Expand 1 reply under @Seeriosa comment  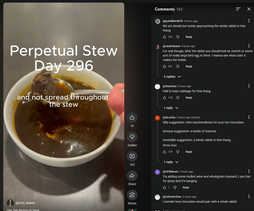point(171,108)
